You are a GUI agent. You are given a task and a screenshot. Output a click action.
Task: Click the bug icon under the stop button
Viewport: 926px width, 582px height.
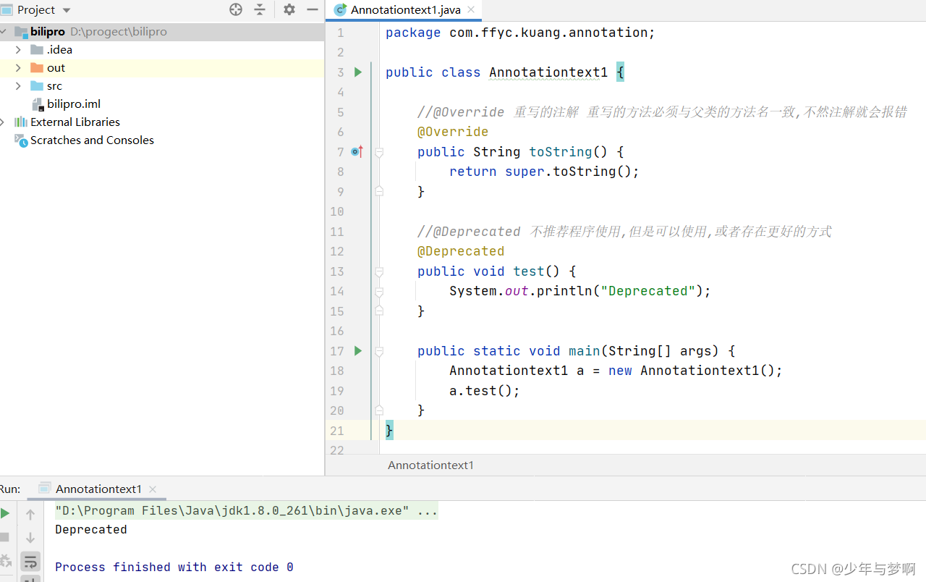point(5,560)
